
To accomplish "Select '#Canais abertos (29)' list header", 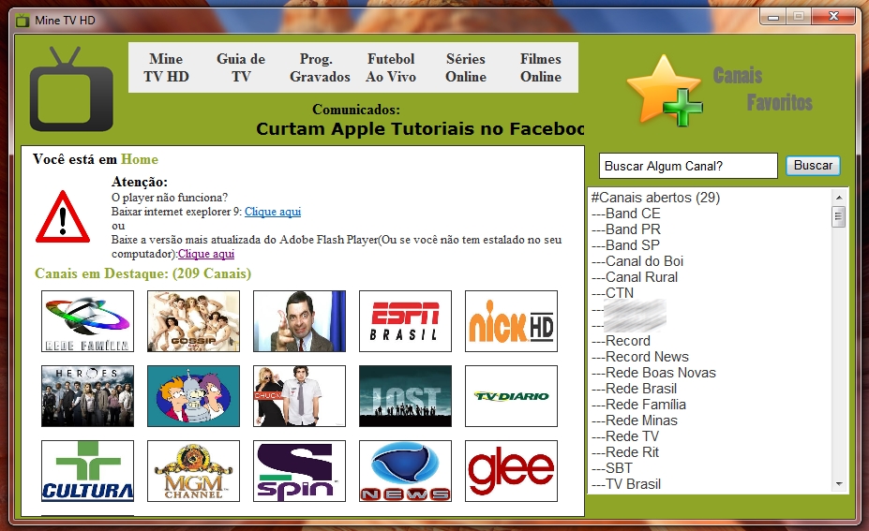I will tap(655, 198).
